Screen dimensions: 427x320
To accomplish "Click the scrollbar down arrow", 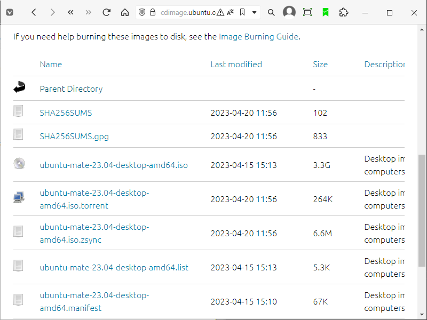I will coord(422,315).
